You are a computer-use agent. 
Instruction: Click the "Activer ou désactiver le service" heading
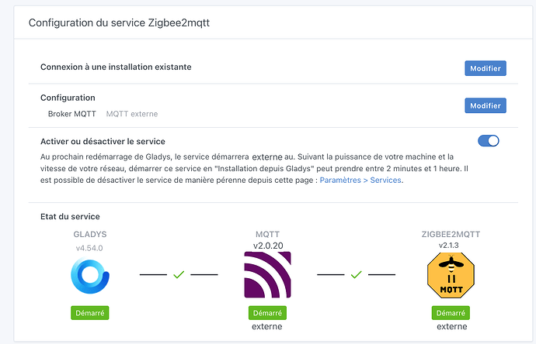[103, 141]
